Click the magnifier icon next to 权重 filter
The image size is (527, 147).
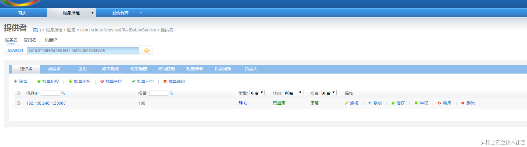tap(171, 93)
